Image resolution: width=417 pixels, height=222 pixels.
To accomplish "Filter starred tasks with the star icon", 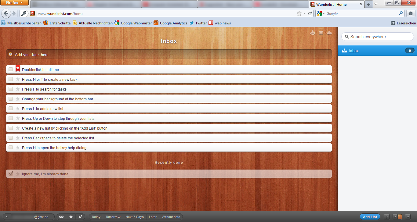I will coord(71,217).
